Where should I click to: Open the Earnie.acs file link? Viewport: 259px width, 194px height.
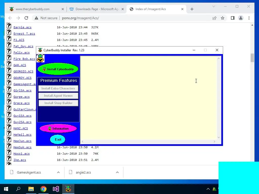point(23,27)
